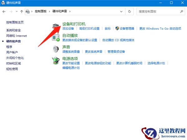Viewport: 187px width, 140px height.
Task: Open 声音 heading link
Action: (x=66, y=47)
